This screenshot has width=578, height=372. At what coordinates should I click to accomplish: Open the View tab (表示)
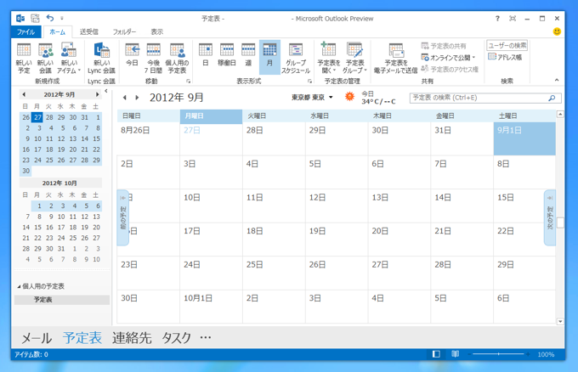click(156, 32)
